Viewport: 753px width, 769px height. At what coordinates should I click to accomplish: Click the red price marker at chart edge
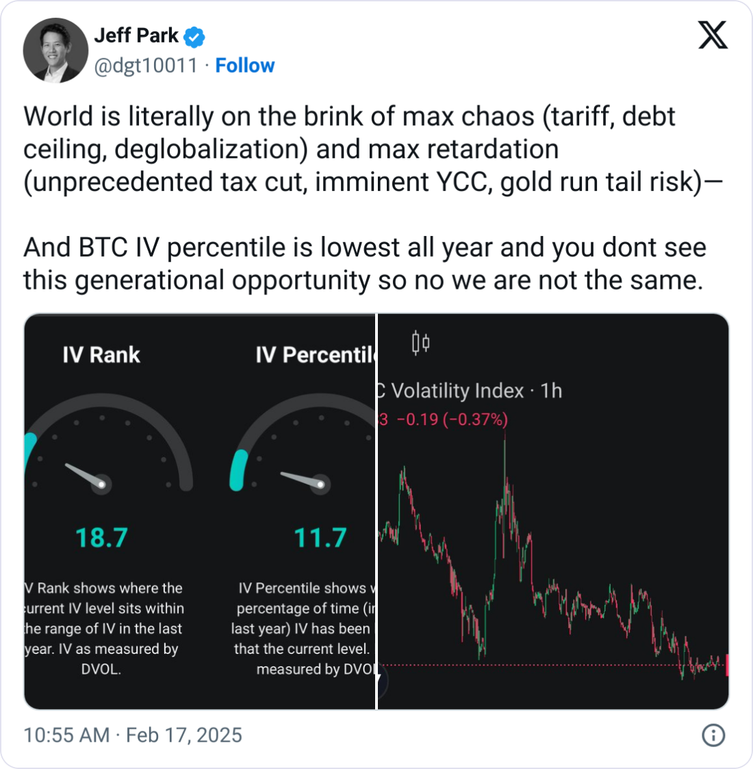tap(726, 664)
